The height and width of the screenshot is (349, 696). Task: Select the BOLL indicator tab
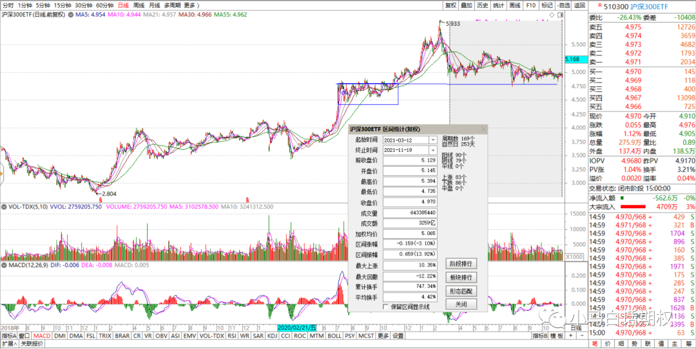pyautogui.click(x=334, y=335)
